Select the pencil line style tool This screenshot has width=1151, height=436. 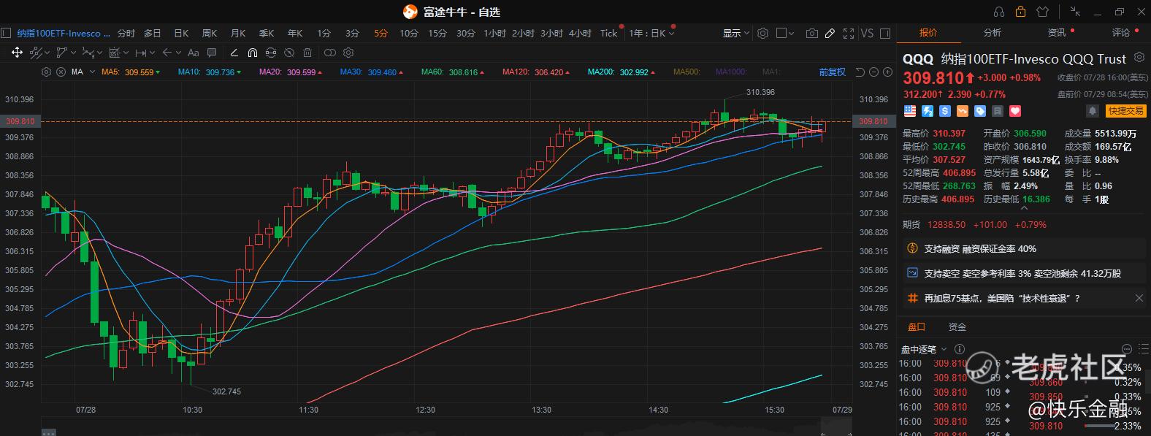[x=234, y=53]
